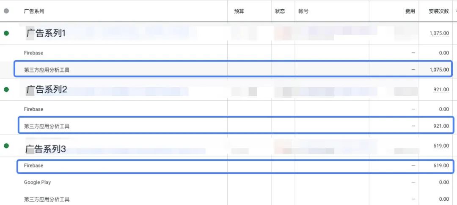
Task: Sort by 预算 column header
Action: (x=239, y=11)
